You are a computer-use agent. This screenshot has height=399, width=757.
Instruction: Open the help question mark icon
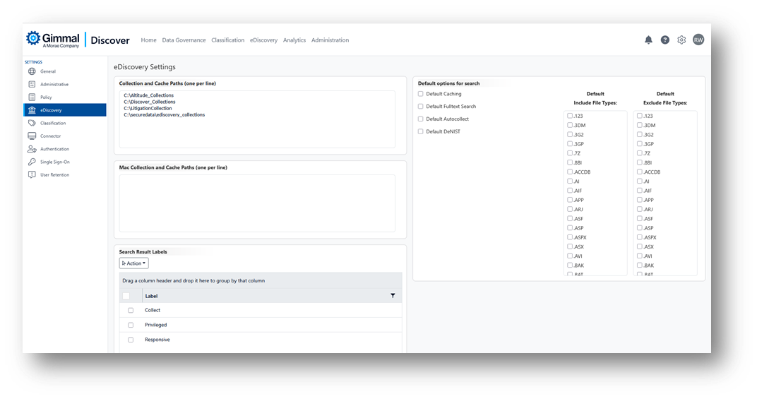coord(665,40)
